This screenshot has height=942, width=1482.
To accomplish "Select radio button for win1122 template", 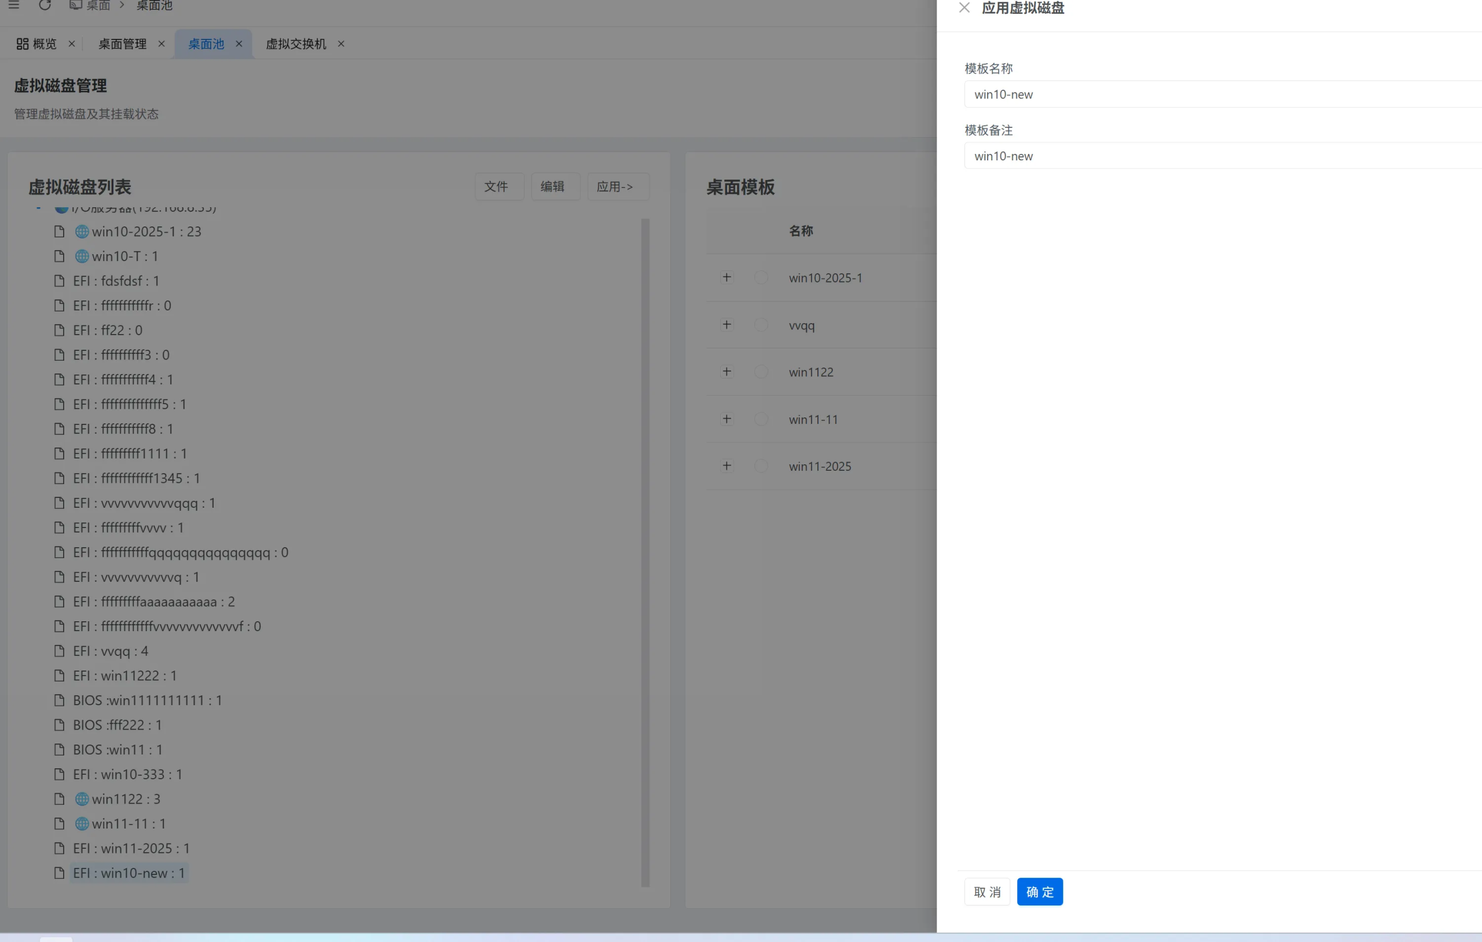I will point(761,372).
